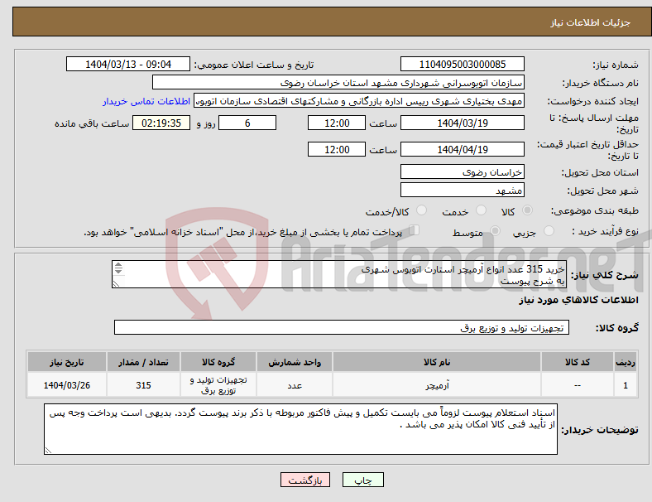Click resize grip of توضیحات خریدار text area
Screen dimensions: 652x502
pos(48,451)
